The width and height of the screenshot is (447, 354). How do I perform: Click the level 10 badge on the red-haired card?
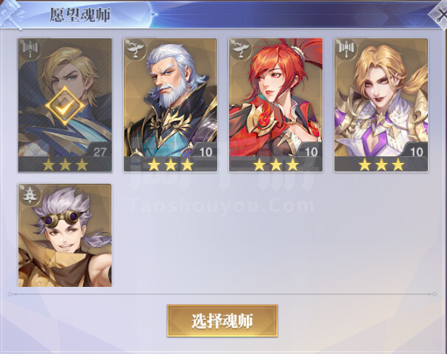[311, 151]
